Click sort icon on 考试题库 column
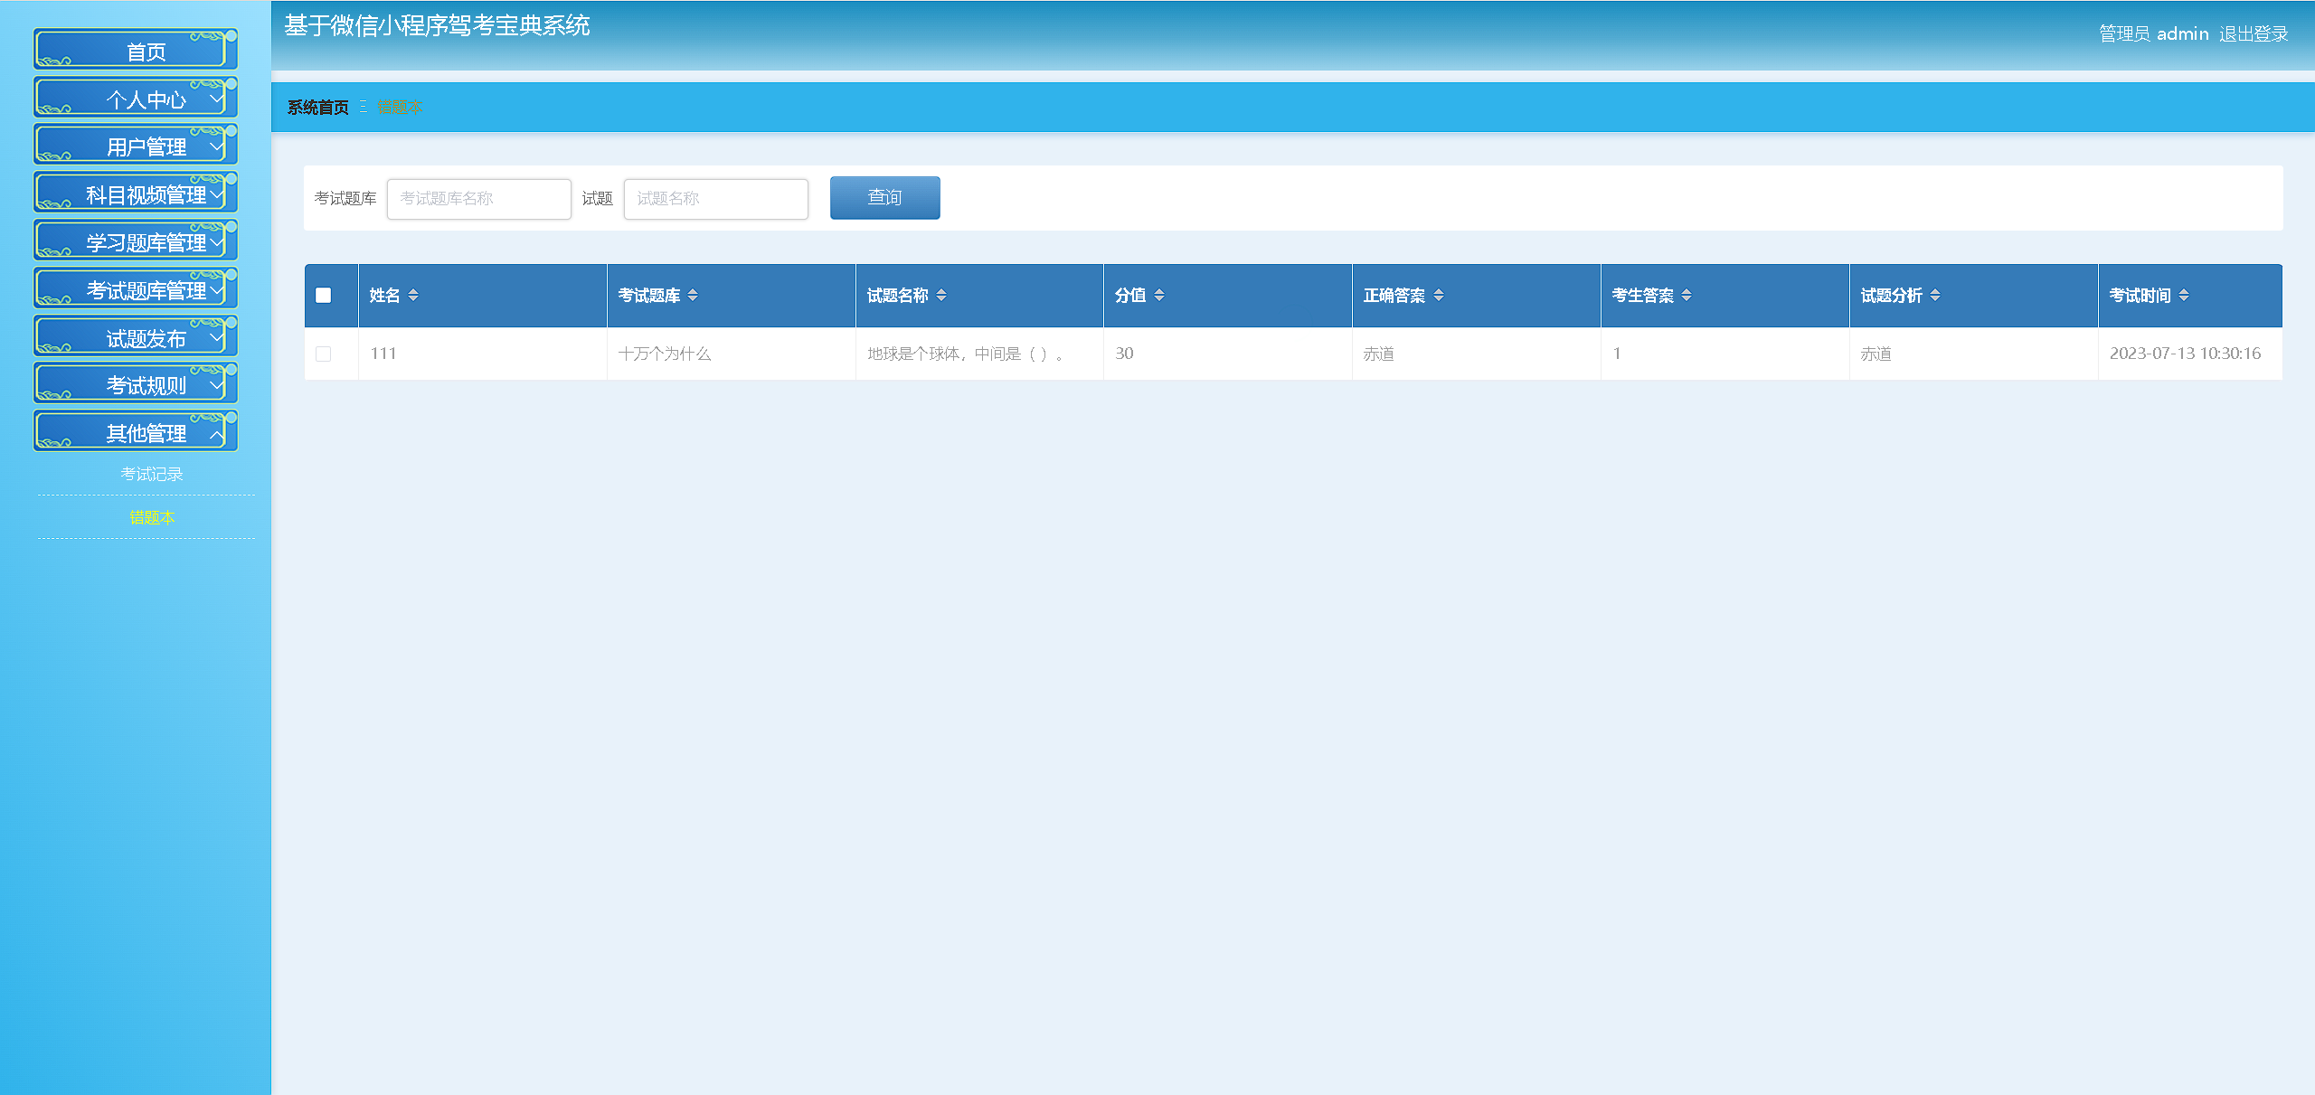The height and width of the screenshot is (1095, 2315). [693, 296]
